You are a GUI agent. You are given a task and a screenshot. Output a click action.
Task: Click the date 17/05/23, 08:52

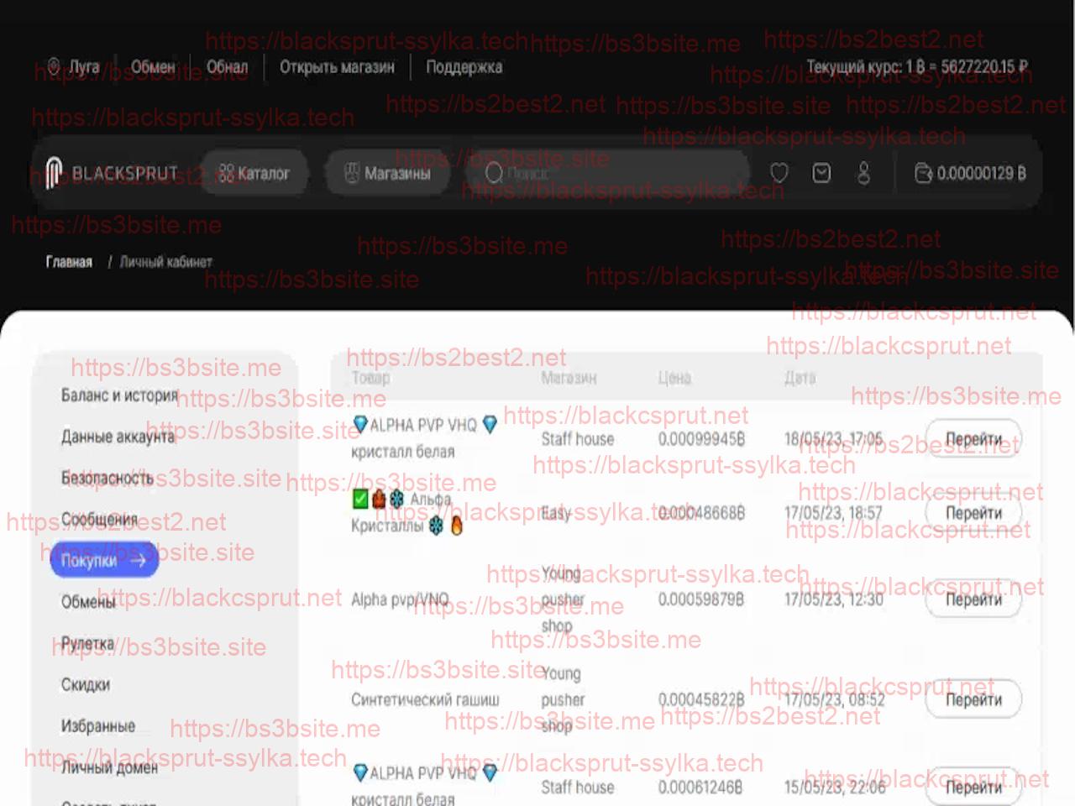[x=834, y=699]
